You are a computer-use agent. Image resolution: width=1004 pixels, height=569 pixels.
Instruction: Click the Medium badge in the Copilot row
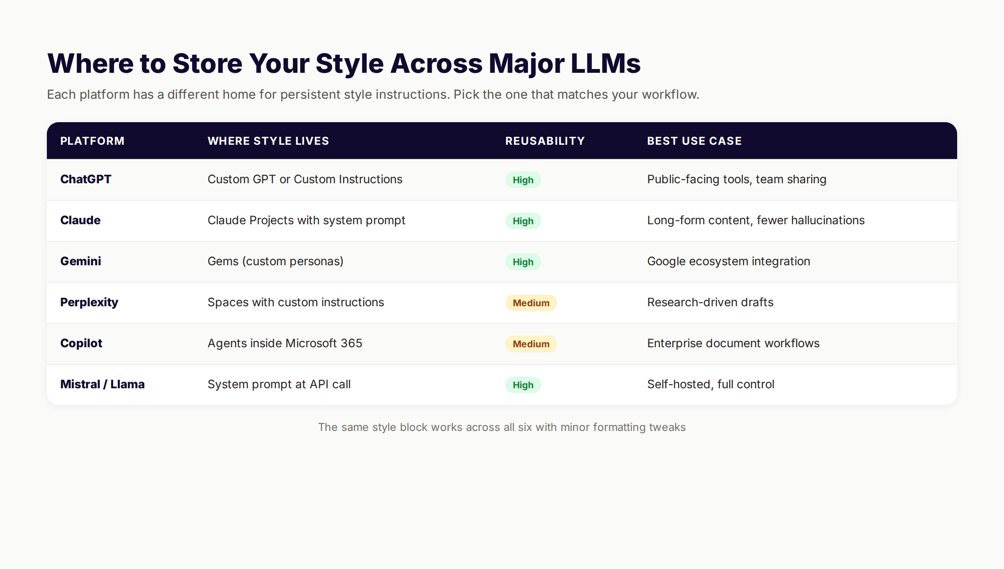(531, 344)
